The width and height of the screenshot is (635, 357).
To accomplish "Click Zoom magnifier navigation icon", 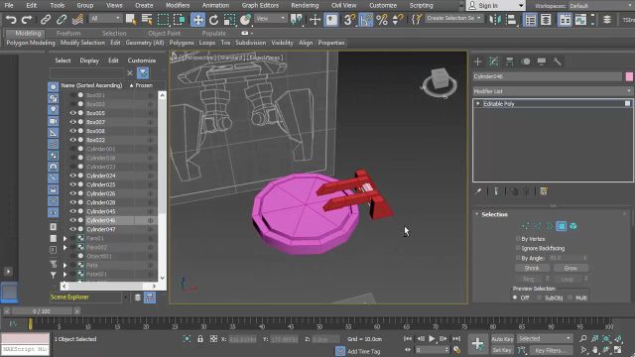I will pyautogui.click(x=583, y=338).
